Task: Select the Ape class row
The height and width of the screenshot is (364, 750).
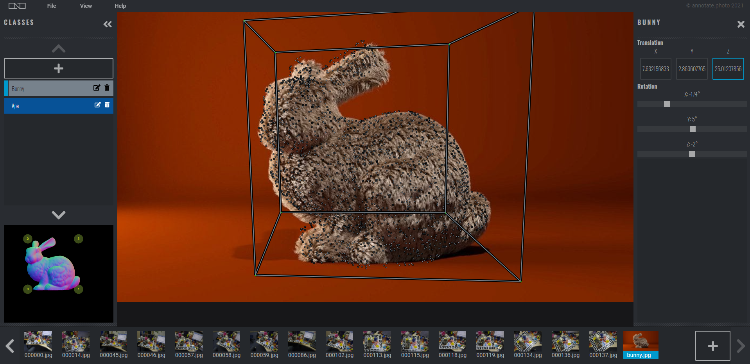Action: click(x=59, y=106)
